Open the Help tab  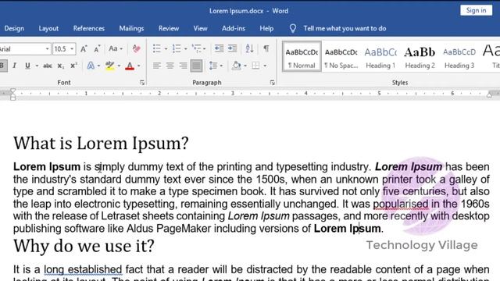(266, 28)
